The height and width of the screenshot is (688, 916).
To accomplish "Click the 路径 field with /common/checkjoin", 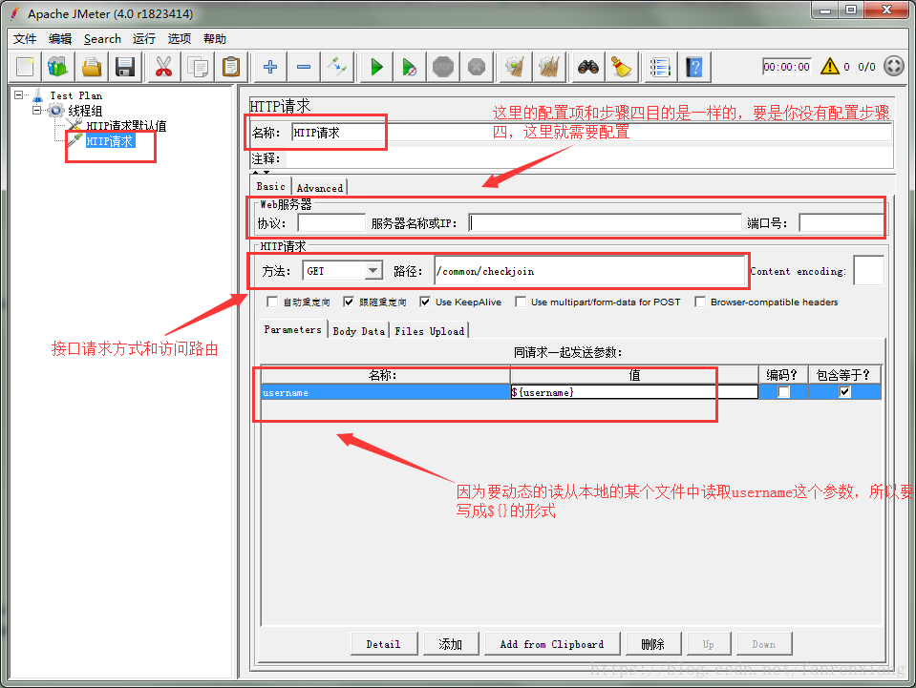I will click(590, 271).
